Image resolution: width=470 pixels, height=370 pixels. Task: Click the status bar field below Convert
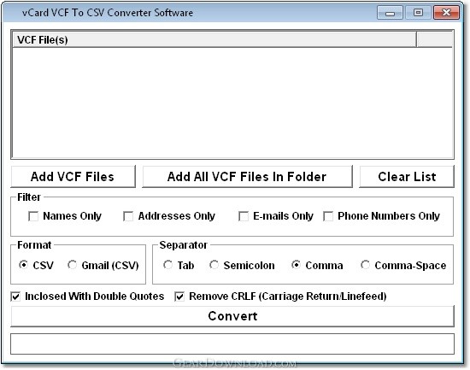tap(232, 344)
